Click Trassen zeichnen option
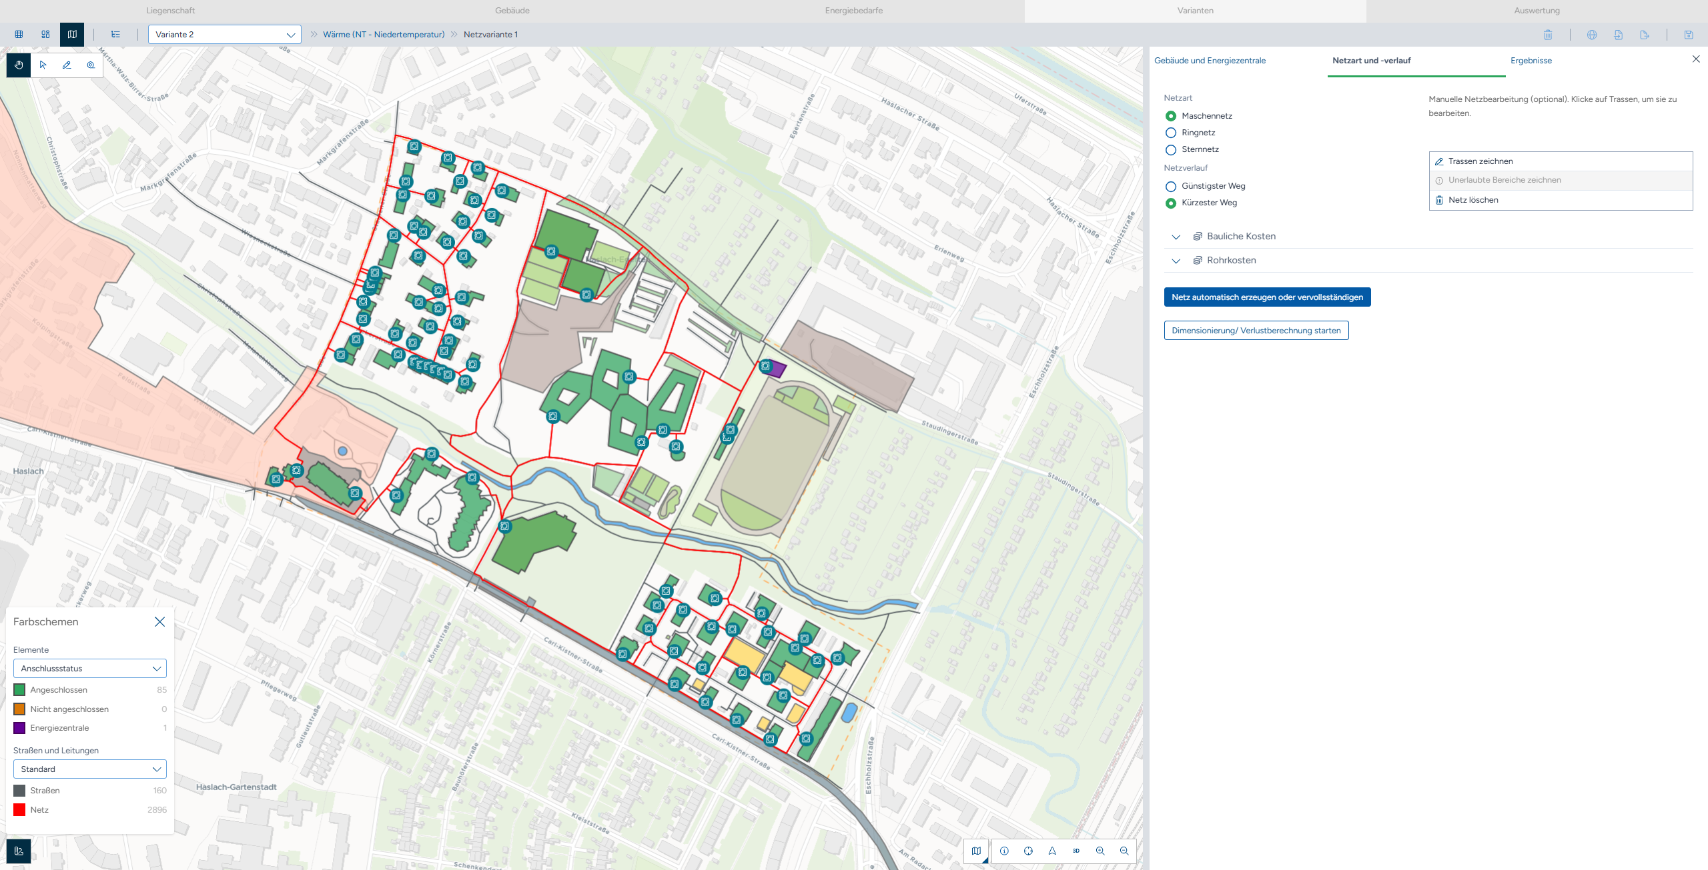Image resolution: width=1708 pixels, height=870 pixels. [x=1561, y=161]
